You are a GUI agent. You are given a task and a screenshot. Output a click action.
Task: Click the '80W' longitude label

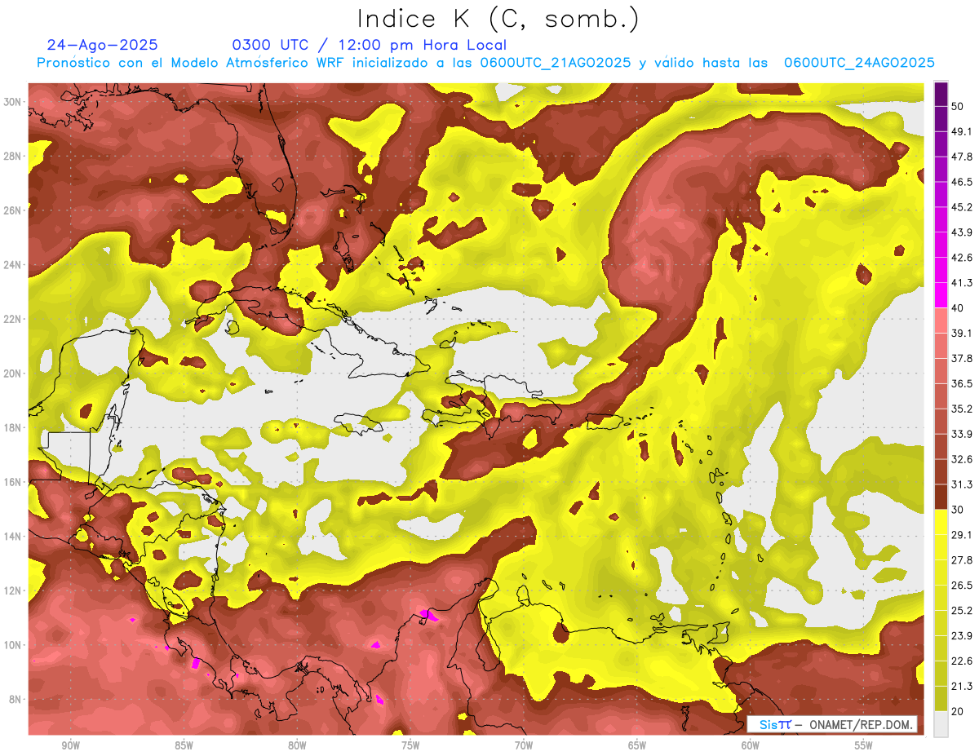(x=297, y=745)
